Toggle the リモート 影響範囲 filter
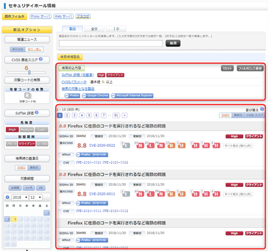Image resolution: width=268 pixels, height=251 pixels. [x=12, y=144]
